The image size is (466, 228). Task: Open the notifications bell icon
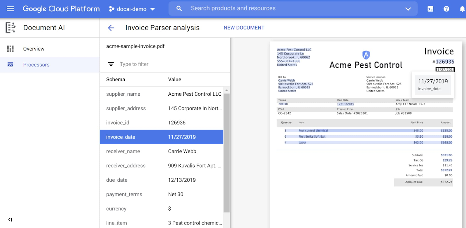(x=462, y=9)
